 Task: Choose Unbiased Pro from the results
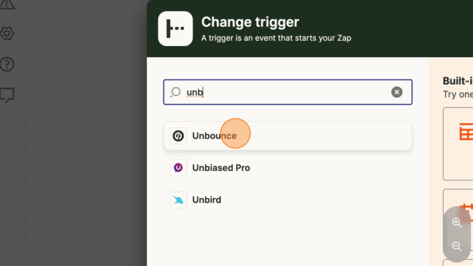(x=221, y=168)
